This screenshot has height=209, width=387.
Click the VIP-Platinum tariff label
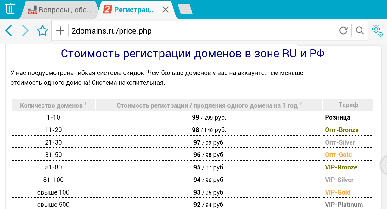[x=344, y=205]
